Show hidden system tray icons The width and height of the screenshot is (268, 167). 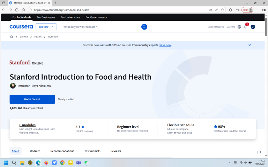pyautogui.click(x=230, y=163)
